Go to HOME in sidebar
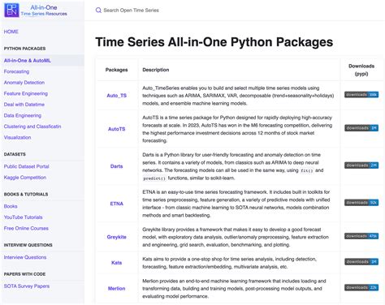This screenshot has width=385, height=305. coord(11,32)
